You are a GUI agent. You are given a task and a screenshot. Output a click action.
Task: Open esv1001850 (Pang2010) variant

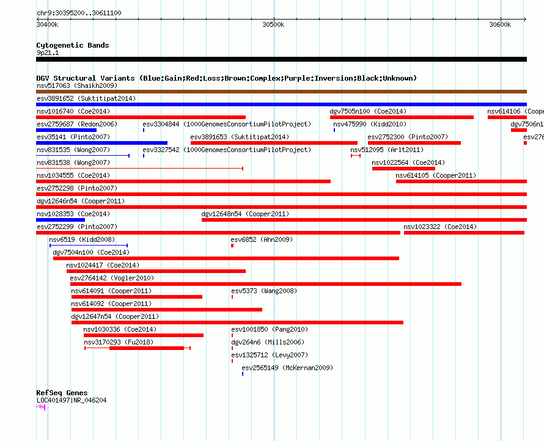pyautogui.click(x=270, y=329)
